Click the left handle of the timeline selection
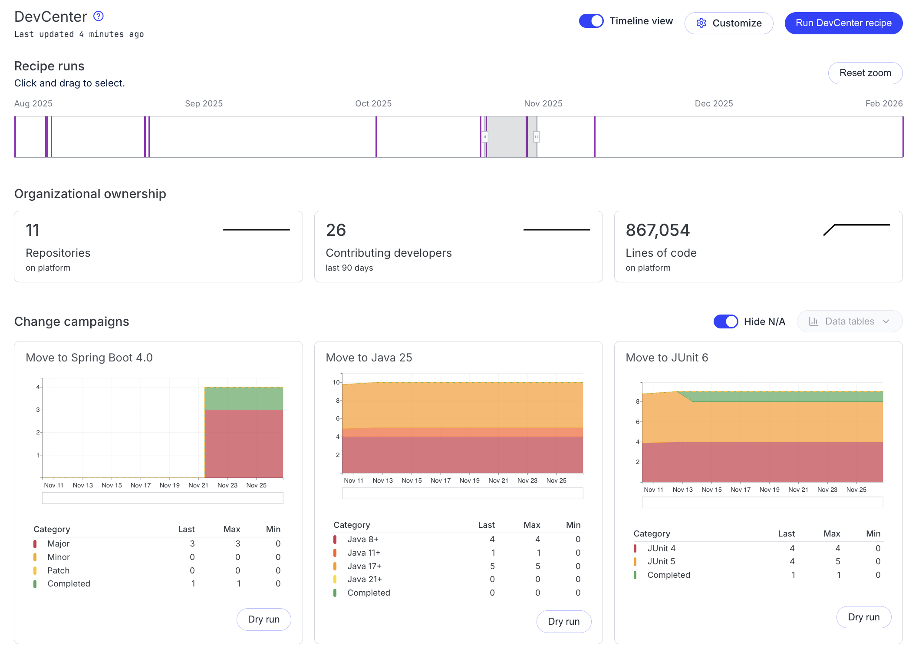The height and width of the screenshot is (656, 922). pyautogui.click(x=485, y=136)
